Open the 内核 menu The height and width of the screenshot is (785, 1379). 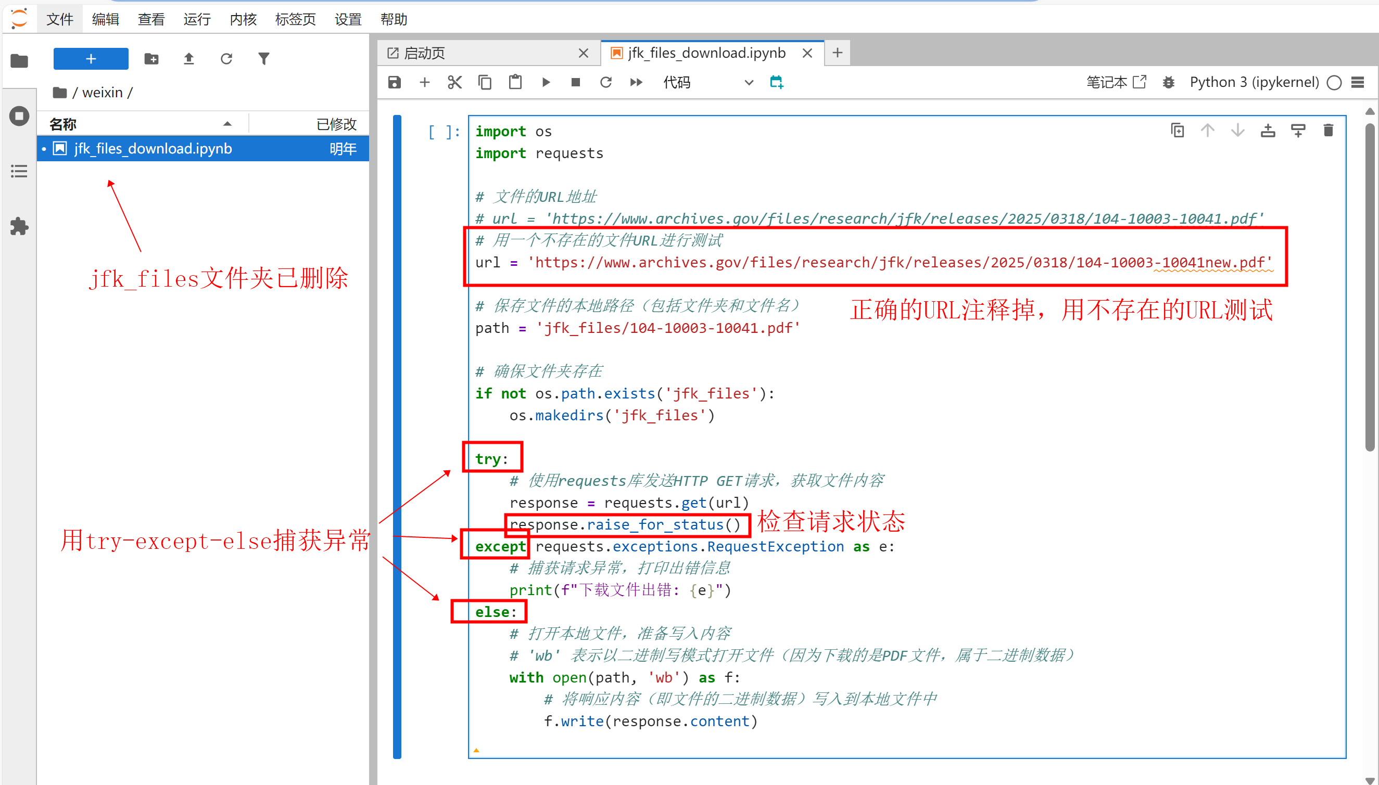(x=243, y=19)
